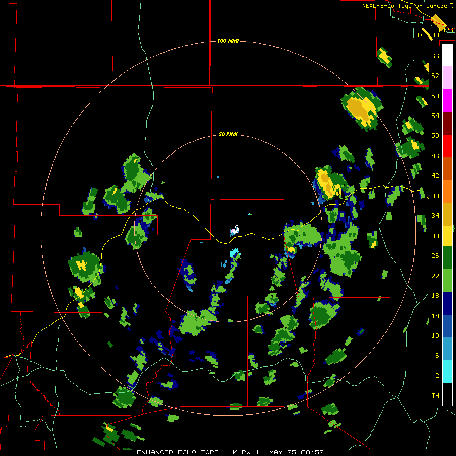456x456 pixels.
Task: Click the dark green legend swatch
Action: click(447, 258)
